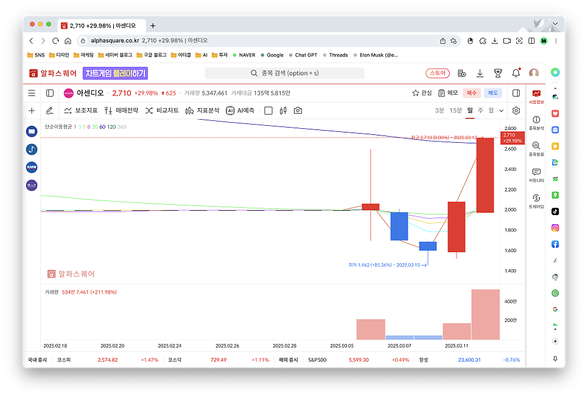Image resolution: width=588 pixels, height=398 pixels.
Task: Open the SNS bookmarks folder
Action: (36, 55)
